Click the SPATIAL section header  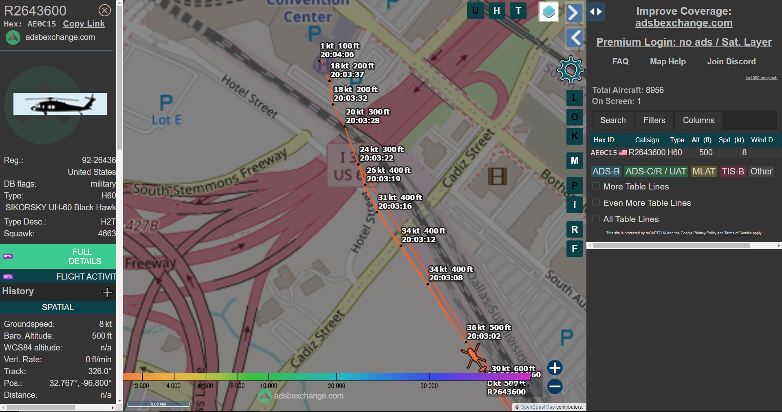pyautogui.click(x=58, y=307)
